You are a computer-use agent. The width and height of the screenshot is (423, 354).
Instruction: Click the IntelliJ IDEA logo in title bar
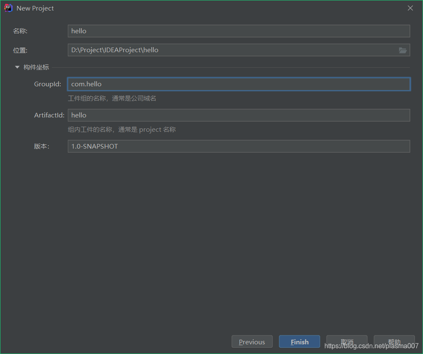8,8
